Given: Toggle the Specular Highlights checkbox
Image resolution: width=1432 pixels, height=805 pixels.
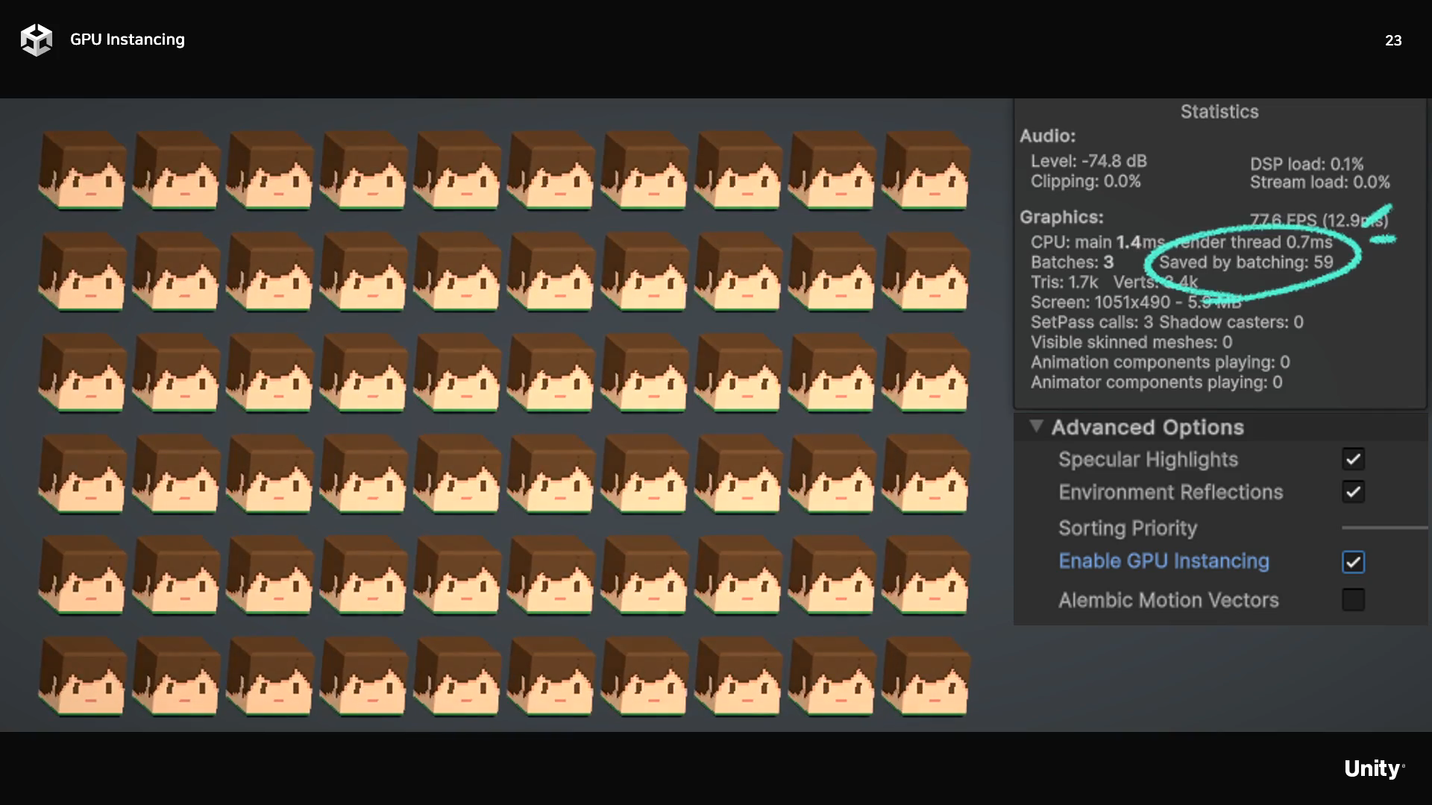Looking at the screenshot, I should (1353, 459).
